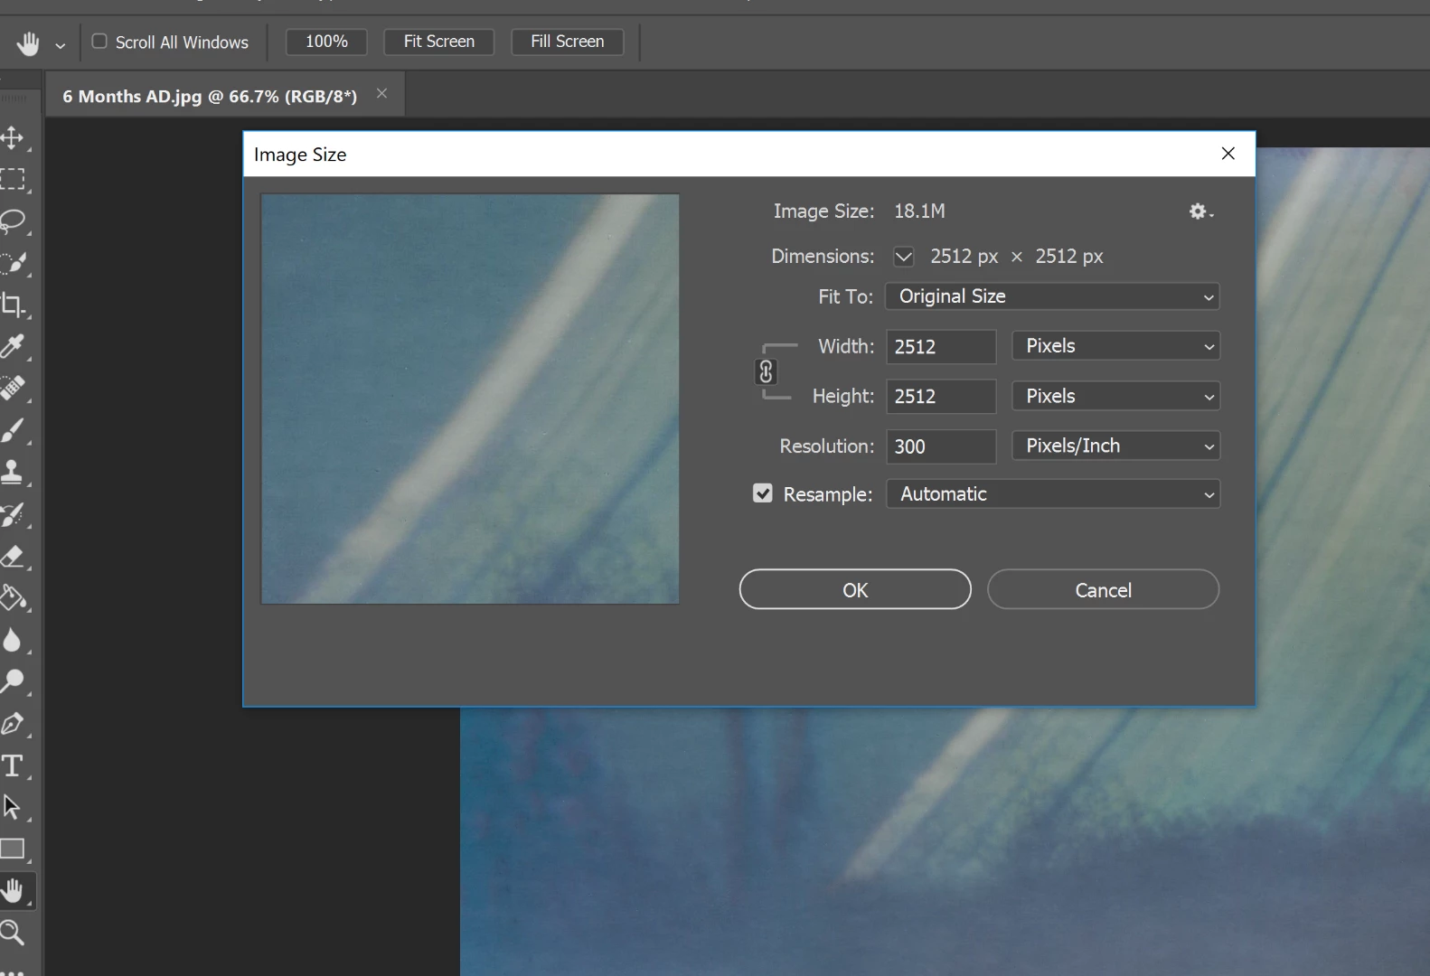Open the Fit To Original Size dropdown
Viewport: 1430px width, 976px height.
[1052, 296]
